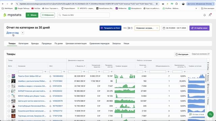This screenshot has height=121, width=216.
Task: Click the mpstats logo
Action: click(12, 15)
